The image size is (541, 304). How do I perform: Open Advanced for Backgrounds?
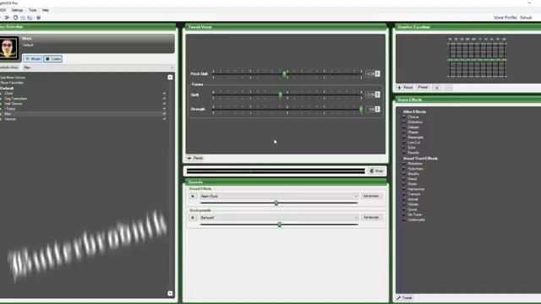click(371, 218)
